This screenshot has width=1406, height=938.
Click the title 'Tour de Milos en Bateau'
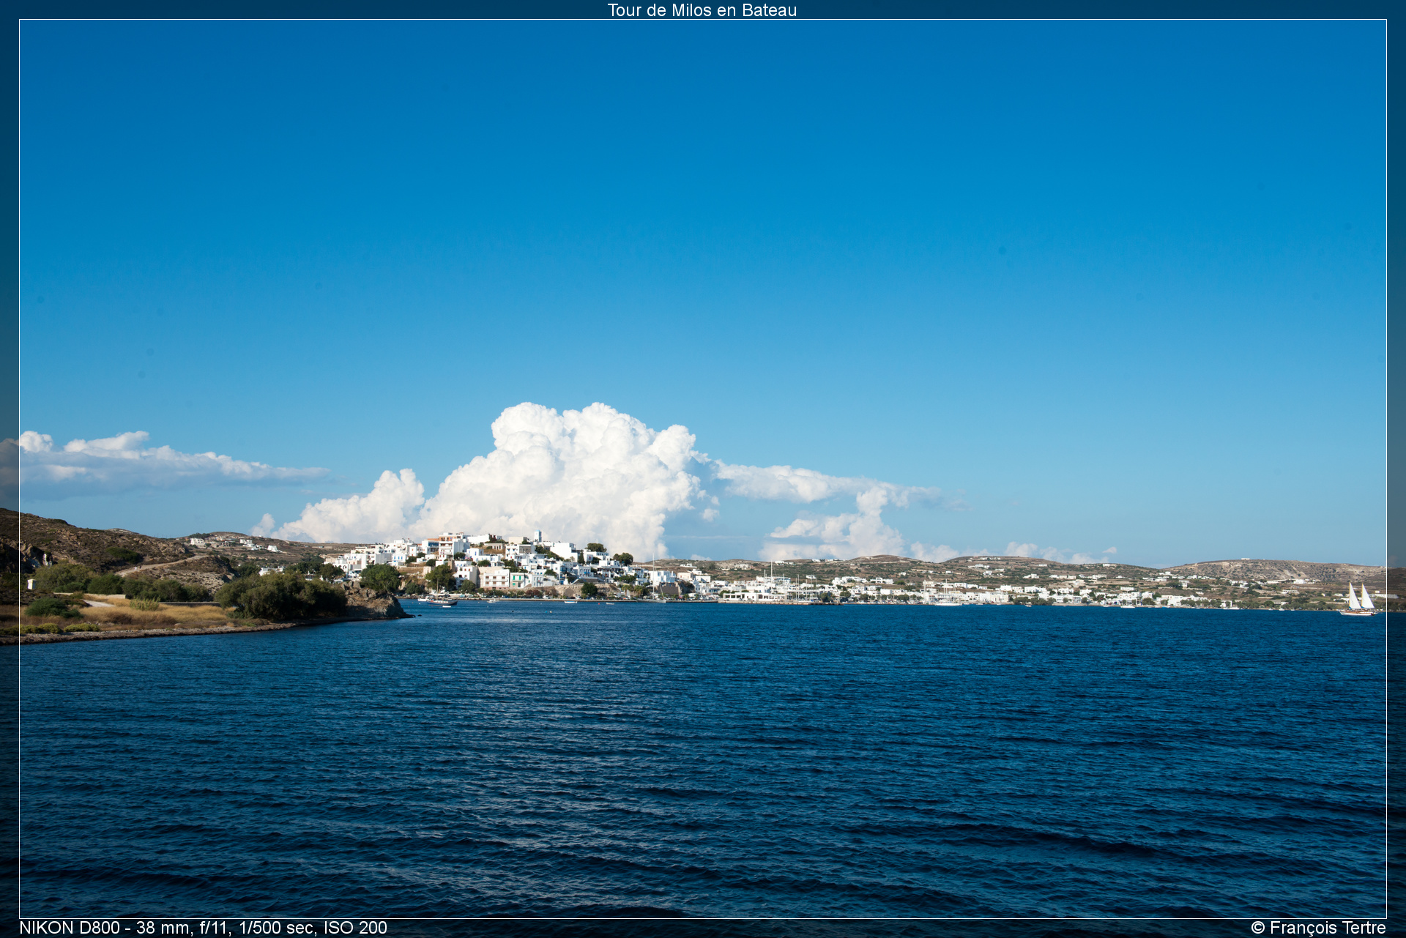tap(702, 10)
